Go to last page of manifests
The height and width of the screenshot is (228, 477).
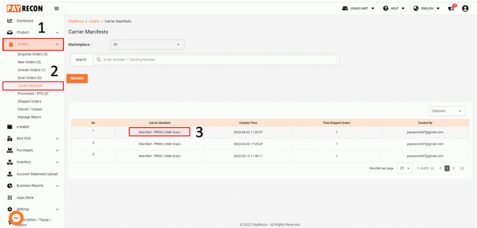tap(462, 168)
